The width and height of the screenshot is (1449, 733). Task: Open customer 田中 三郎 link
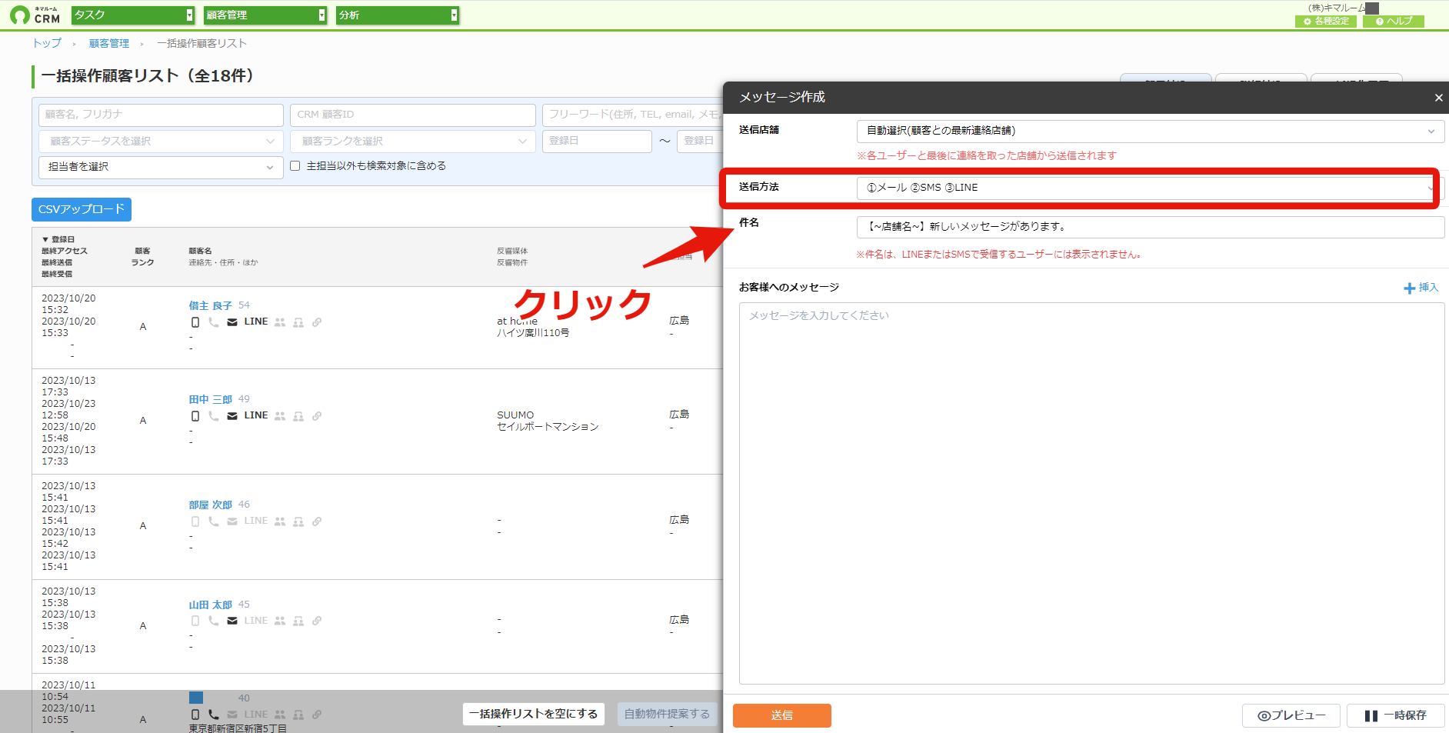coord(211,399)
